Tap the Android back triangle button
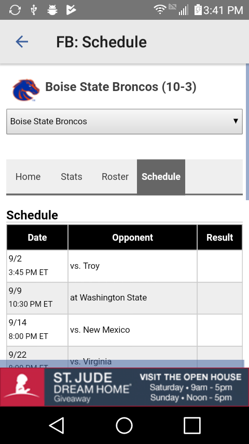Screen dimensions: 249x444 click(x=57, y=425)
